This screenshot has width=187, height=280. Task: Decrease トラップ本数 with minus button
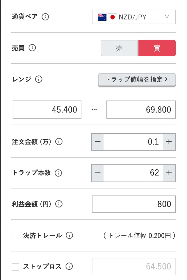pos(98,173)
